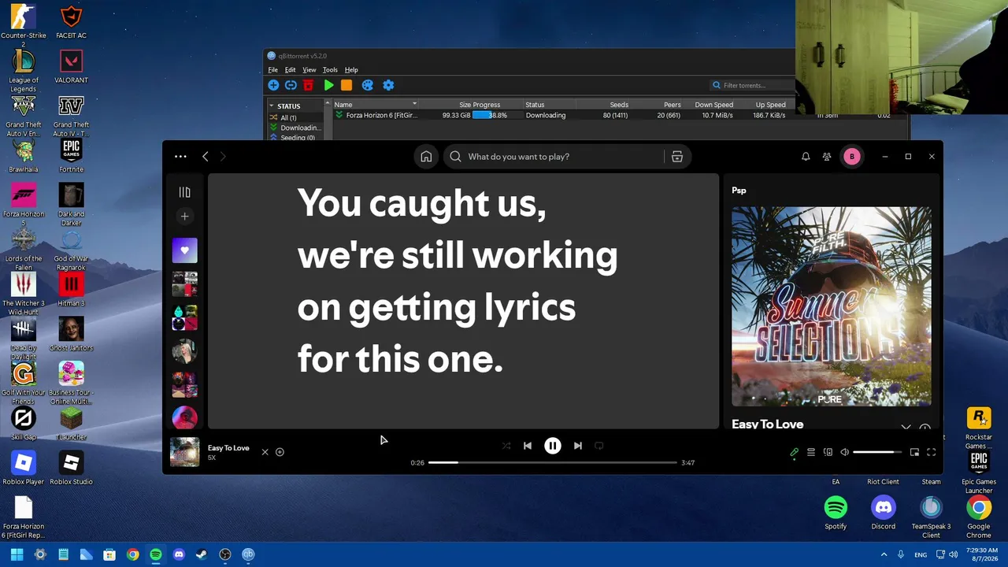Skip to previous track
1008x567 pixels.
528,446
